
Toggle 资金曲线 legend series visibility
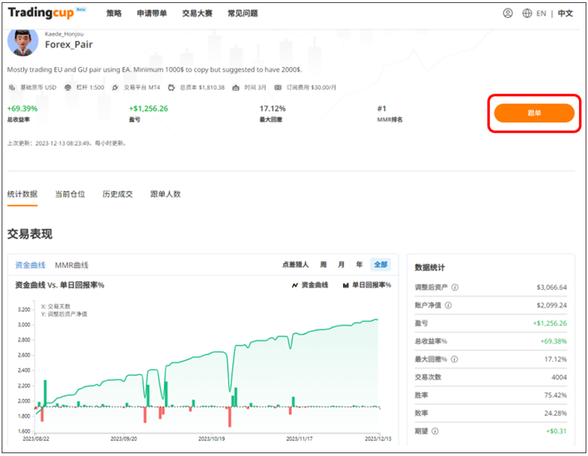click(310, 285)
